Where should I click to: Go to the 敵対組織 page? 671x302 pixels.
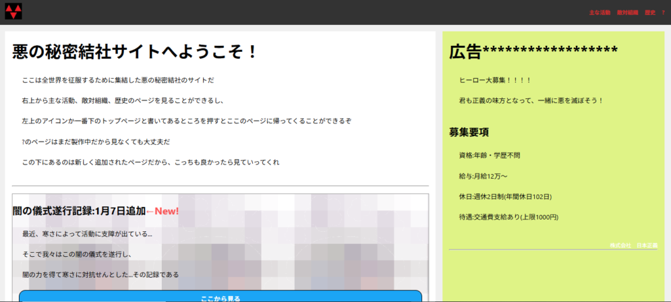627,12
